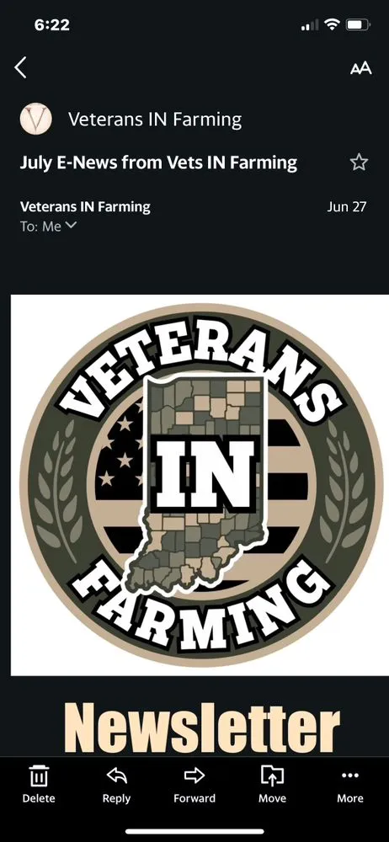Tap the Reply arrow icon
389x842 pixels.
(116, 775)
